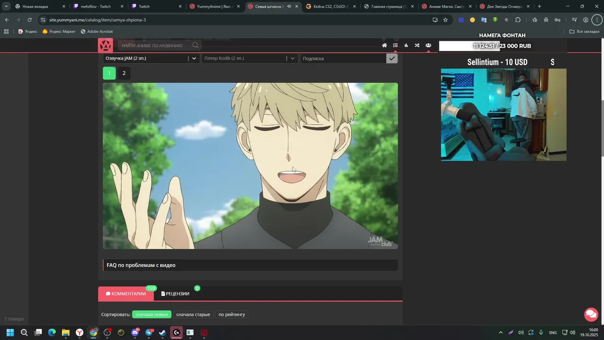Screen dimensions: 604x340
Task: Open the Плеер Kodik player dropdown
Action: click(250, 58)
